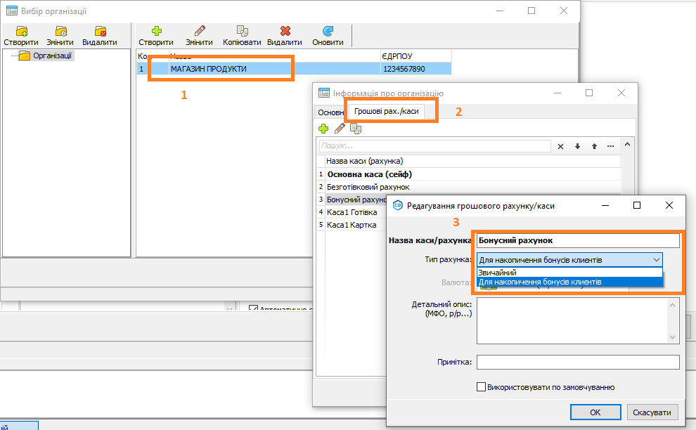Click Назва каси (рахунка) column header
Image resolution: width=696 pixels, height=430 pixels.
point(472,161)
